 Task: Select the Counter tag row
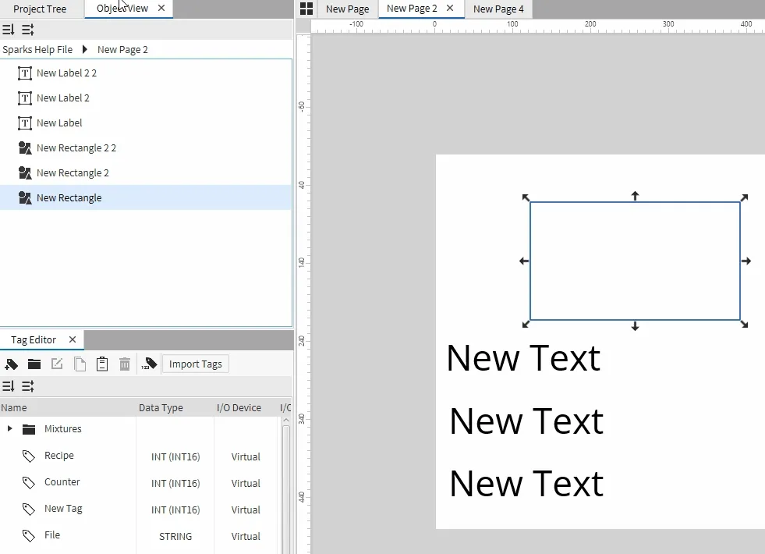[62, 482]
